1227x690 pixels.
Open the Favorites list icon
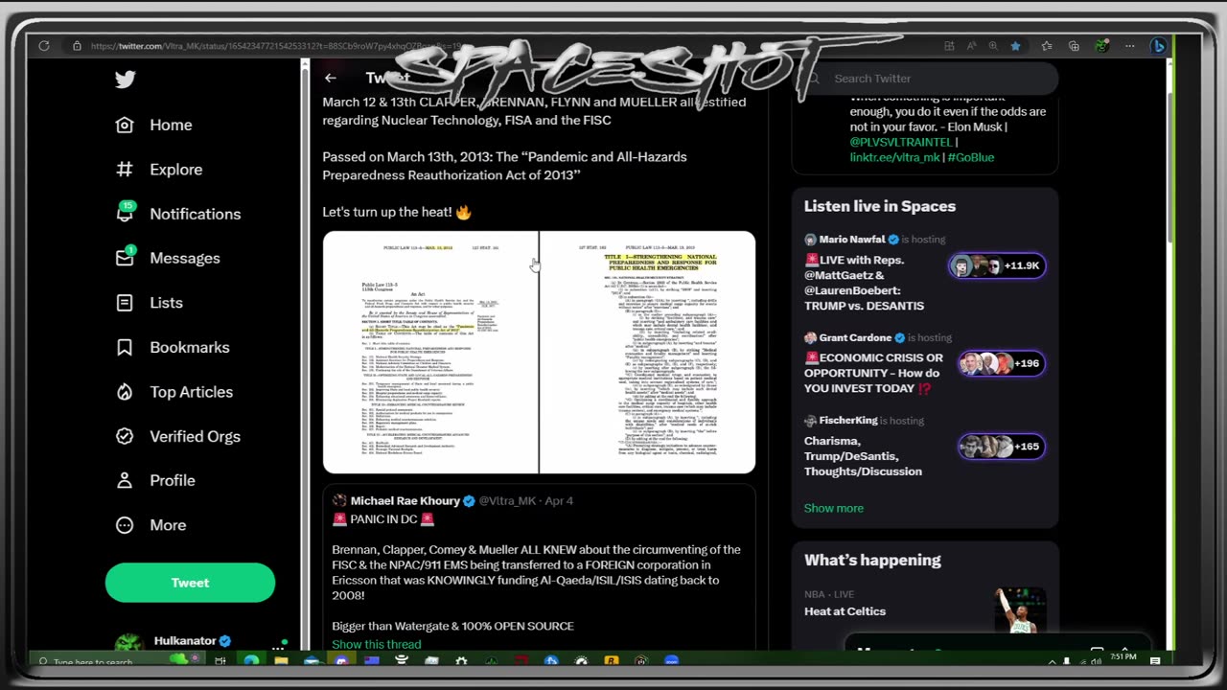point(1047,46)
